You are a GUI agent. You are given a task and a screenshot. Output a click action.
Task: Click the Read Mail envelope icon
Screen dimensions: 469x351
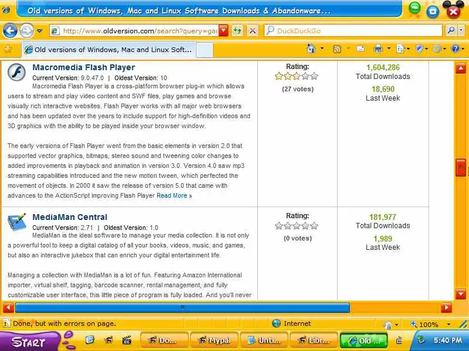(361, 49)
